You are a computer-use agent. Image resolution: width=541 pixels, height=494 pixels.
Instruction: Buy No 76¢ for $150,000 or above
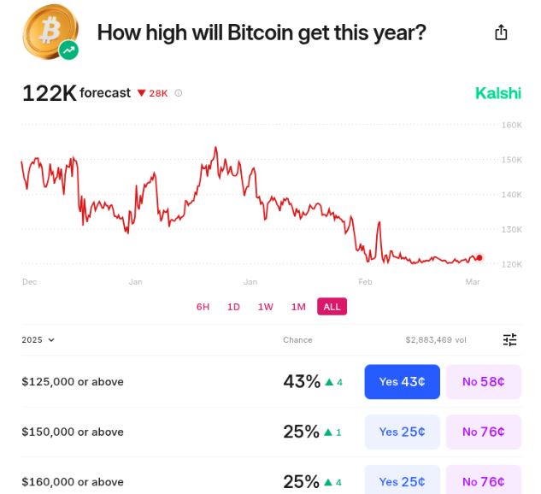tap(483, 432)
